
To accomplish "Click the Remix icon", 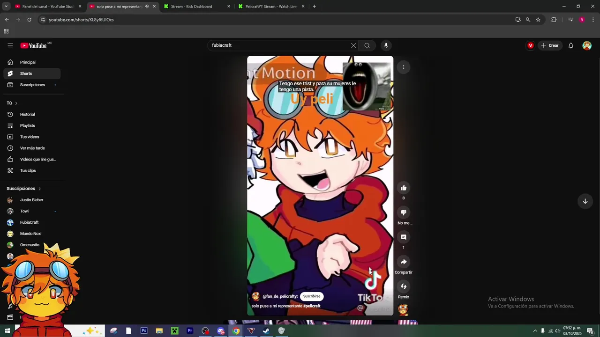I will [403, 286].
